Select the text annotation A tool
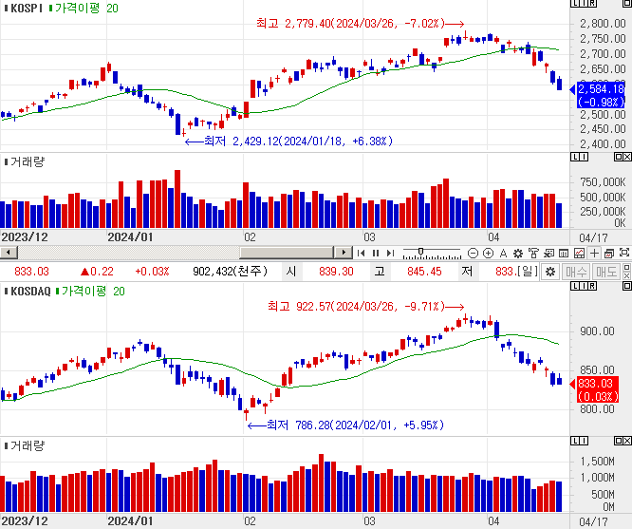This screenshot has height=529, width=632. point(503,253)
